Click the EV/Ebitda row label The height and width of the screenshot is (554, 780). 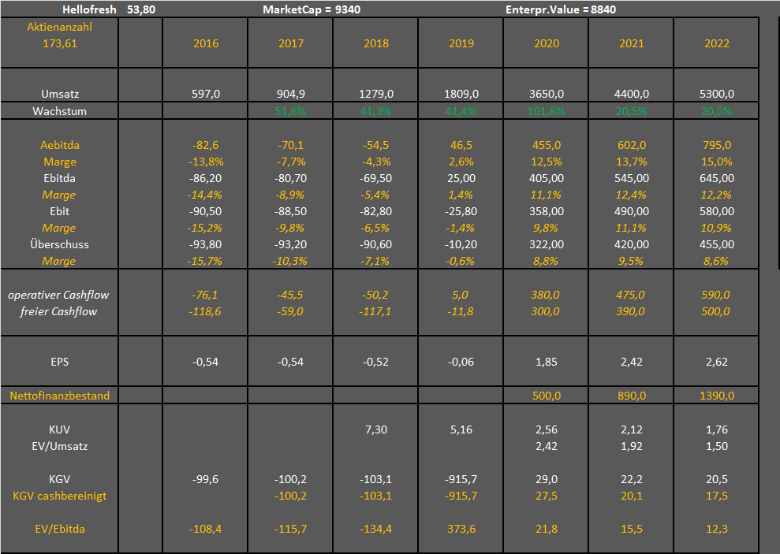click(x=60, y=529)
